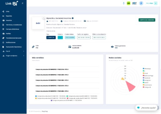The image size is (161, 114).
Task: Click the zebi company logo thumbnail
Action: point(38,23)
